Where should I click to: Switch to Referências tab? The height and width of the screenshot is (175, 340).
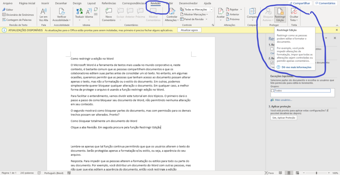coord(109,3)
